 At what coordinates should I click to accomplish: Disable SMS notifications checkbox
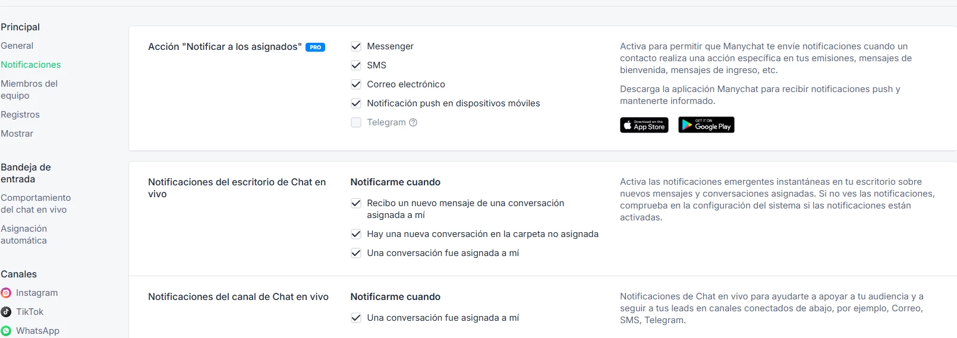pos(356,65)
